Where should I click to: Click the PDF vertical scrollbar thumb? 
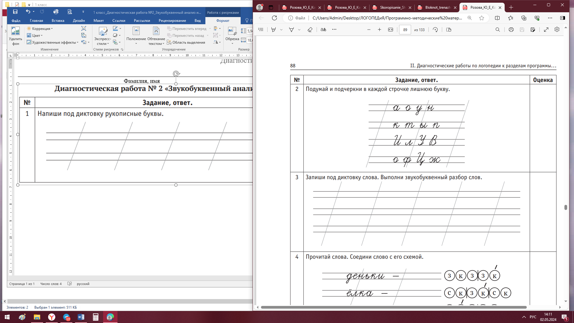click(566, 207)
